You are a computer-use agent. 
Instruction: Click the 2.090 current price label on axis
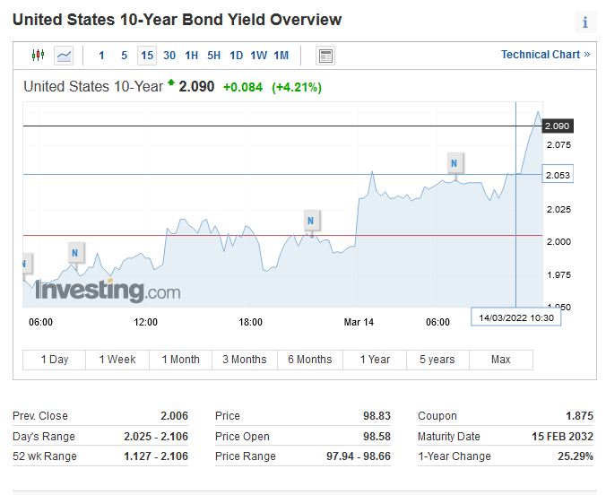pos(558,126)
